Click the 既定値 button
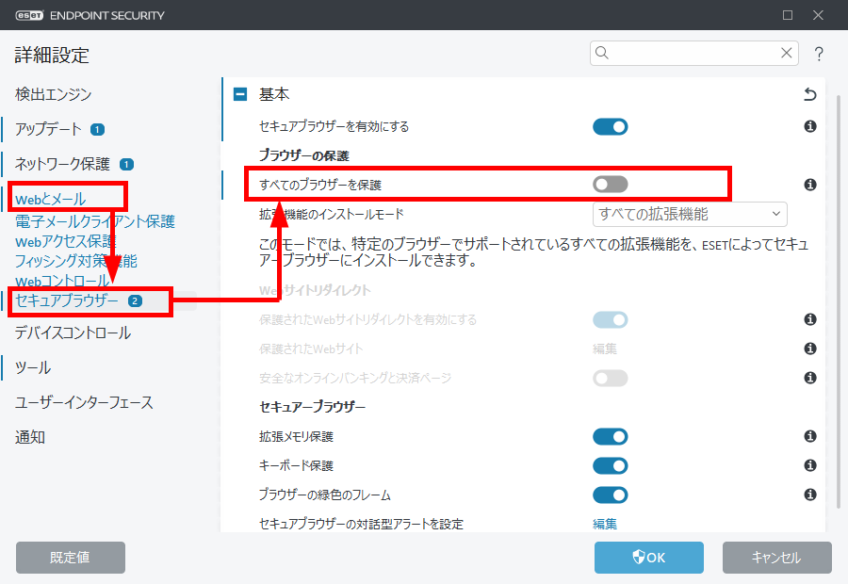Screen dimensions: 848x584 pos(71,558)
